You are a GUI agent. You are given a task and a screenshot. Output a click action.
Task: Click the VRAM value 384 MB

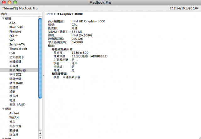77,32
